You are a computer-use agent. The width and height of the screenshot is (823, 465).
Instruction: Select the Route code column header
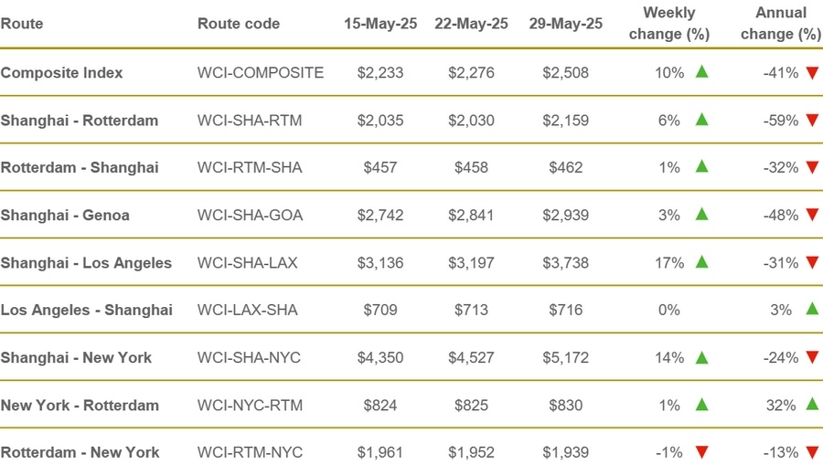239,24
